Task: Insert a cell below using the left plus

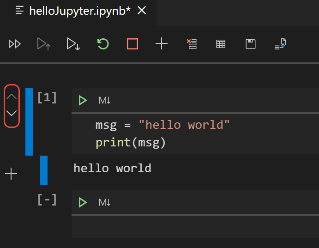Action: pos(11,174)
